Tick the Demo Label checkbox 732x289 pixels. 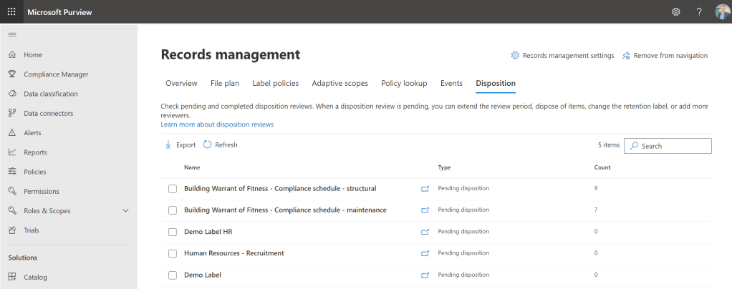pyautogui.click(x=172, y=275)
